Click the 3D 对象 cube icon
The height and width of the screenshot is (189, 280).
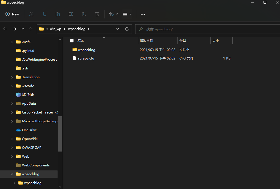tap(18, 95)
